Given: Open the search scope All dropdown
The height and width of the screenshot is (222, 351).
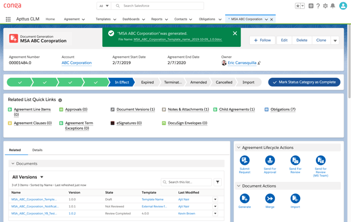Looking at the screenshot, I should [104, 6].
